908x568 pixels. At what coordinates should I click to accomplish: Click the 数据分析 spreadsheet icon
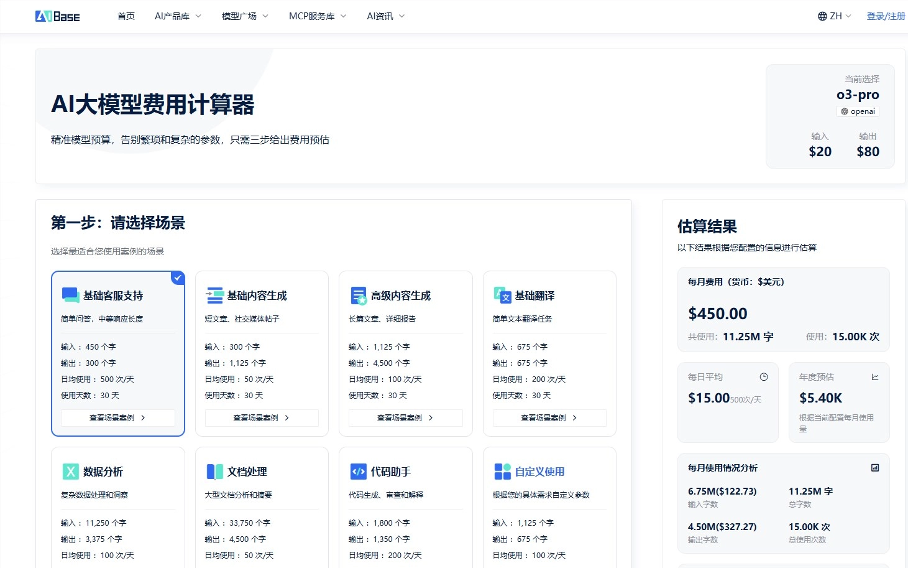click(70, 472)
